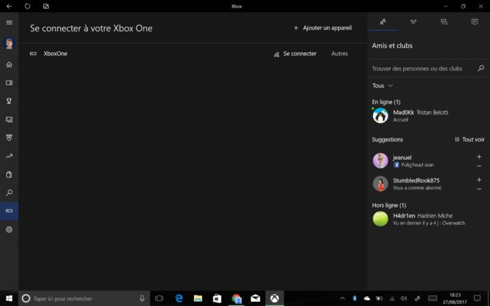The height and width of the screenshot is (306, 490).
Task: Open the Achievements trophy icon
Action: [9, 101]
